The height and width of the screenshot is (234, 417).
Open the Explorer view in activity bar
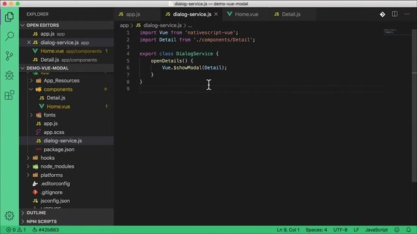click(x=9, y=17)
